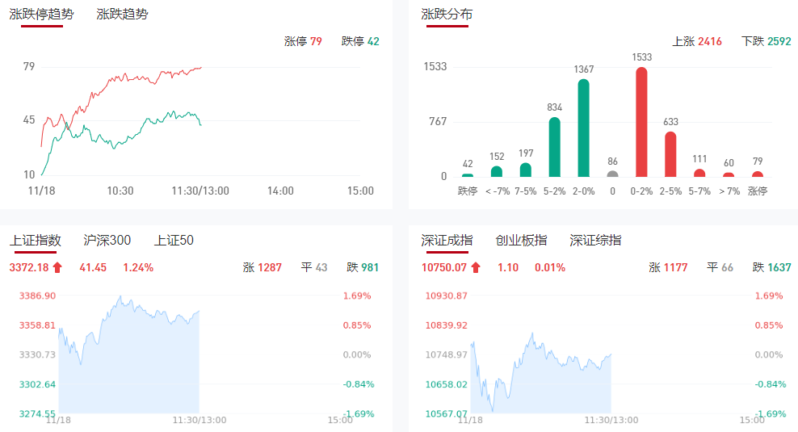Click the tallest red bar labeled 1533
Screen dimensions: 798x432
tap(641, 122)
